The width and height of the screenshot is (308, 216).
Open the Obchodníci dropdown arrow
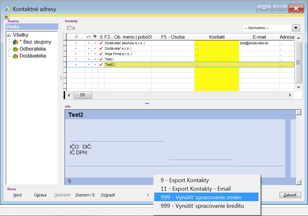pyautogui.click(x=296, y=28)
